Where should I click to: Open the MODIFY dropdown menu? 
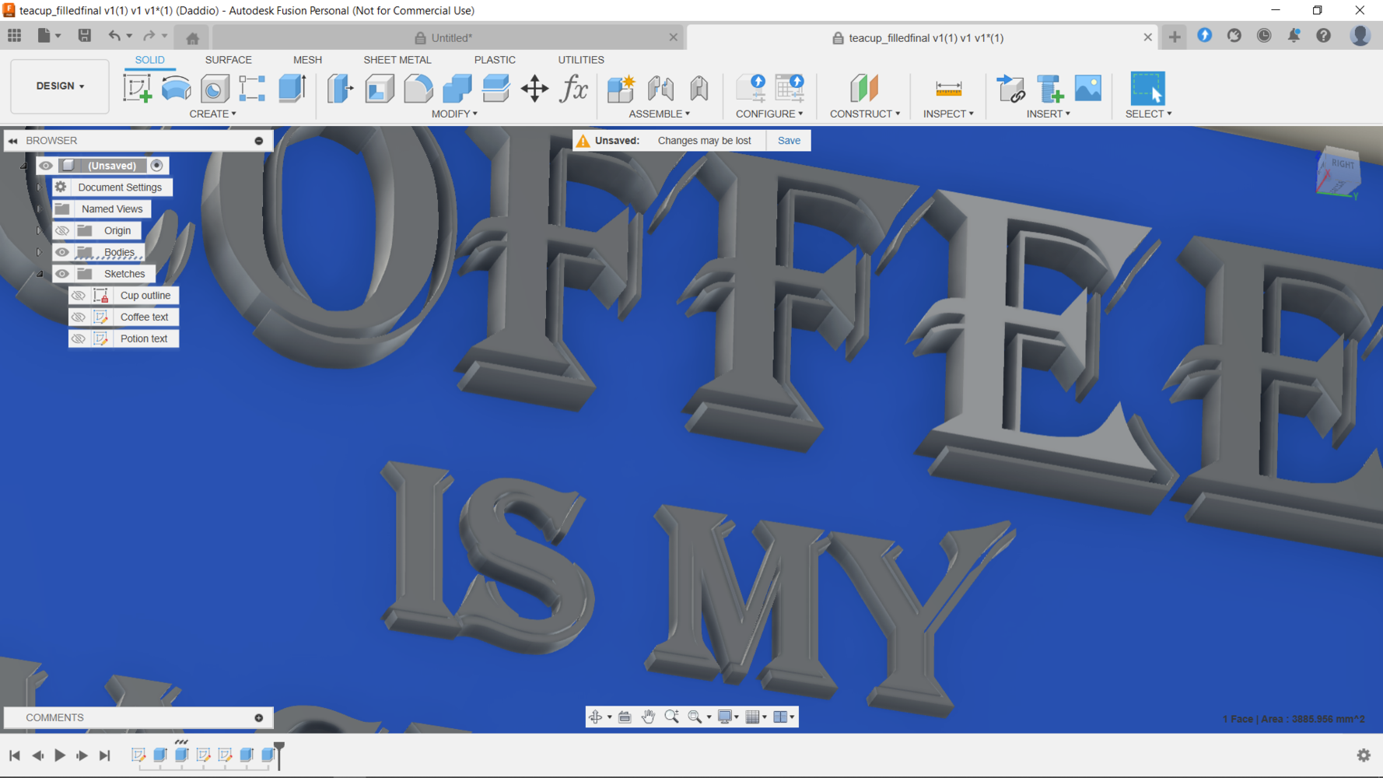pyautogui.click(x=454, y=114)
